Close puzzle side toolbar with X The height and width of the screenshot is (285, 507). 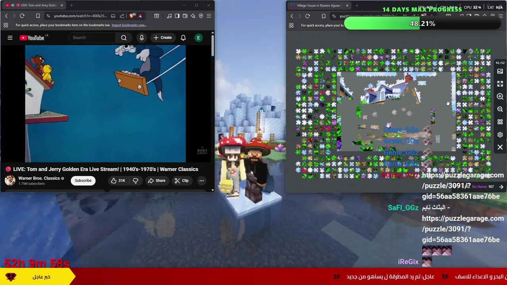pos(500,147)
